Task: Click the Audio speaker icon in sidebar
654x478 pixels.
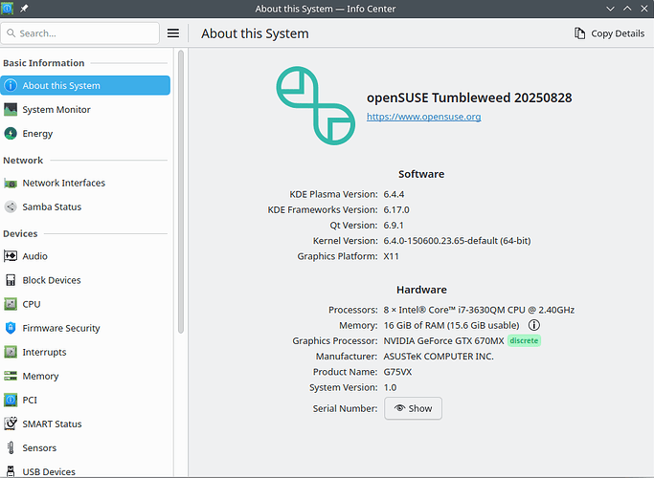Action: pyautogui.click(x=11, y=256)
